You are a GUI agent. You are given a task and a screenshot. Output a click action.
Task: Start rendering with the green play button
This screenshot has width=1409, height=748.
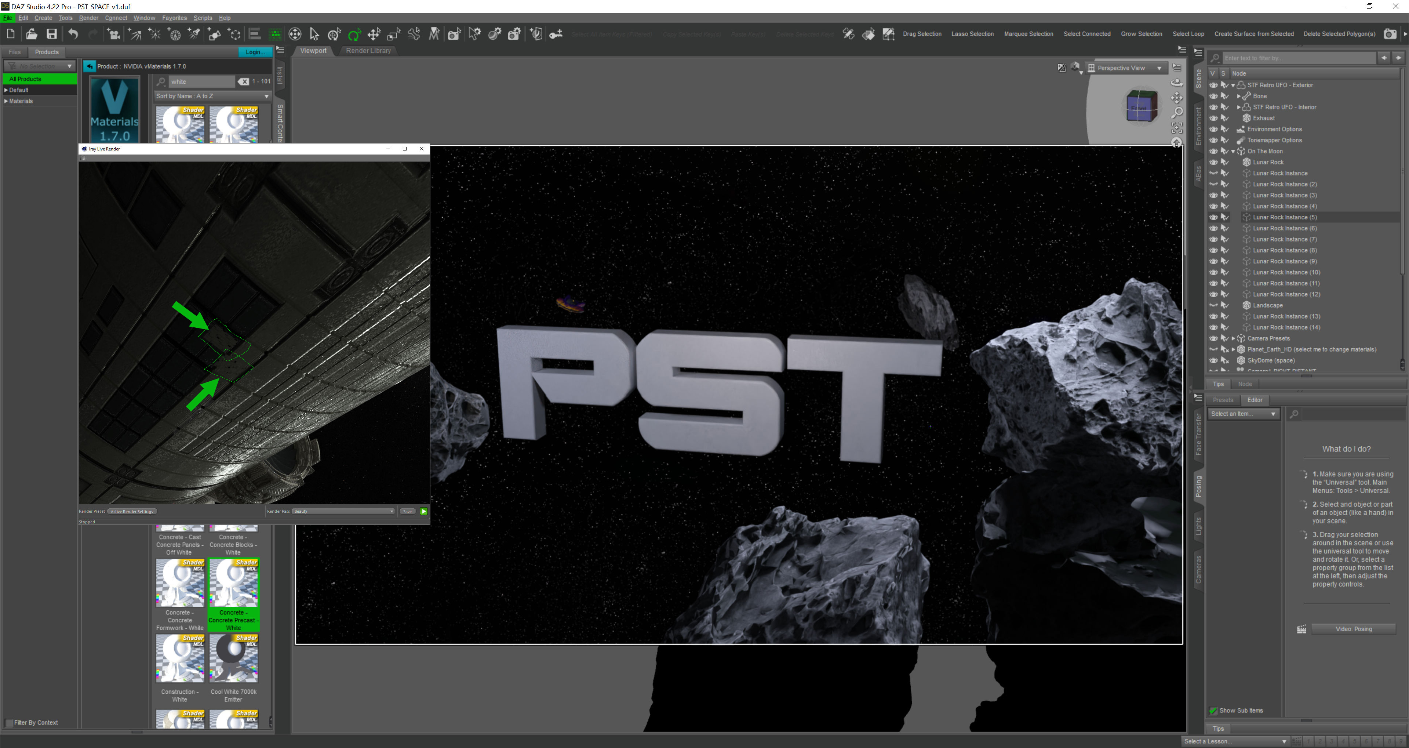tap(423, 511)
